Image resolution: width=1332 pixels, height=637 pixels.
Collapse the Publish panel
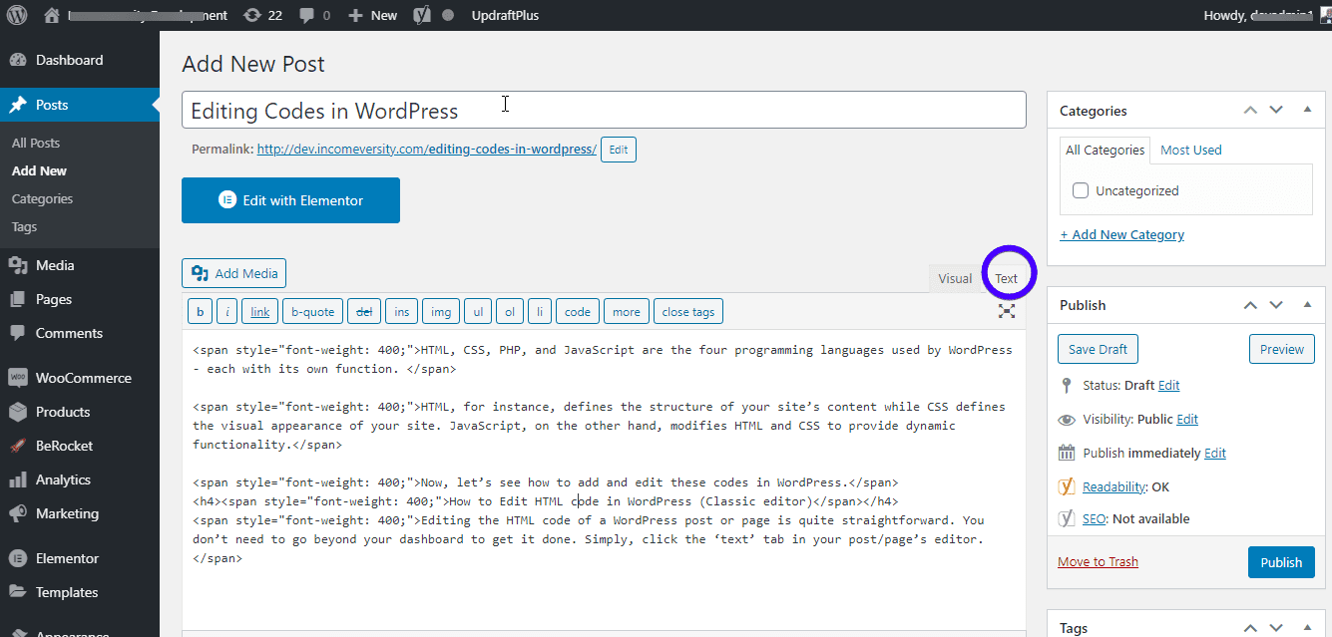[x=1308, y=304]
